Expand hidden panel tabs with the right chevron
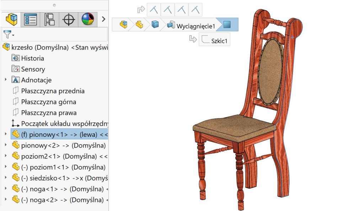 (x=103, y=19)
